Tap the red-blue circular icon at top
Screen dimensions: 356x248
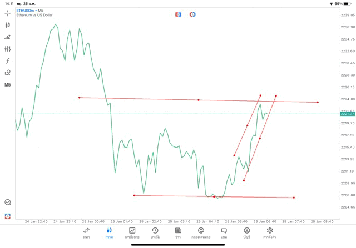[192, 14]
